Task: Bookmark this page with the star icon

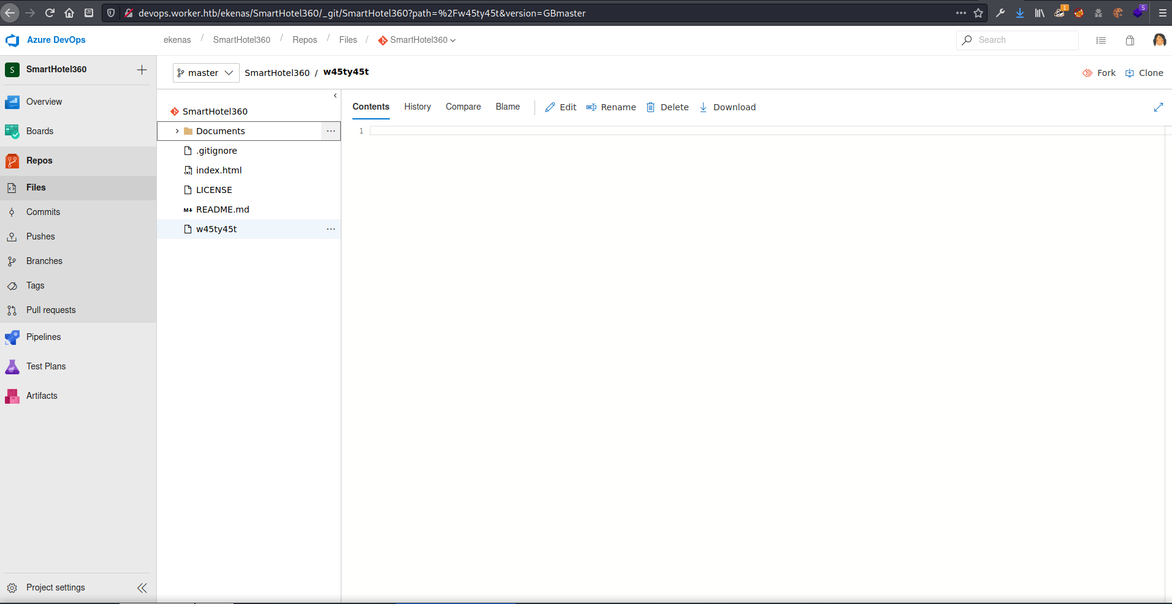Action: click(x=978, y=13)
